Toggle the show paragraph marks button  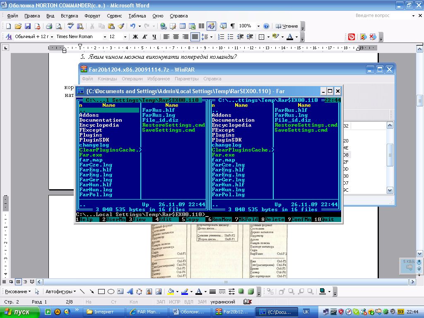click(233, 26)
